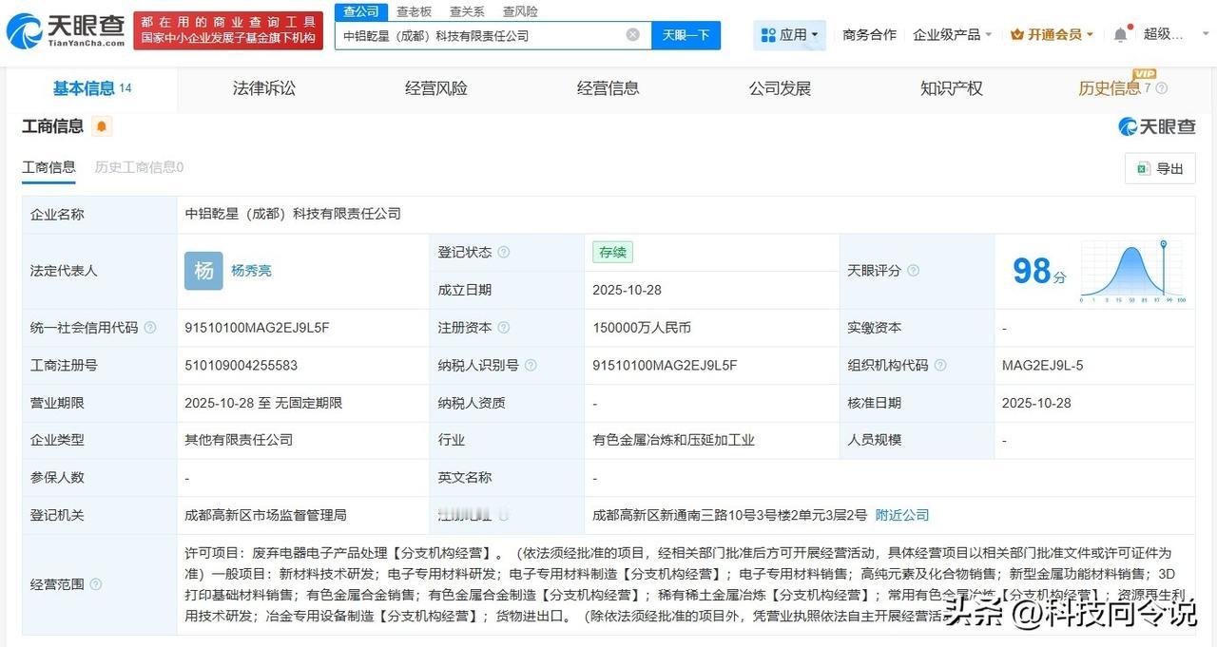Screen dimensions: 1217x647
Task: Clear the search field with the X icon
Action: pos(632,35)
